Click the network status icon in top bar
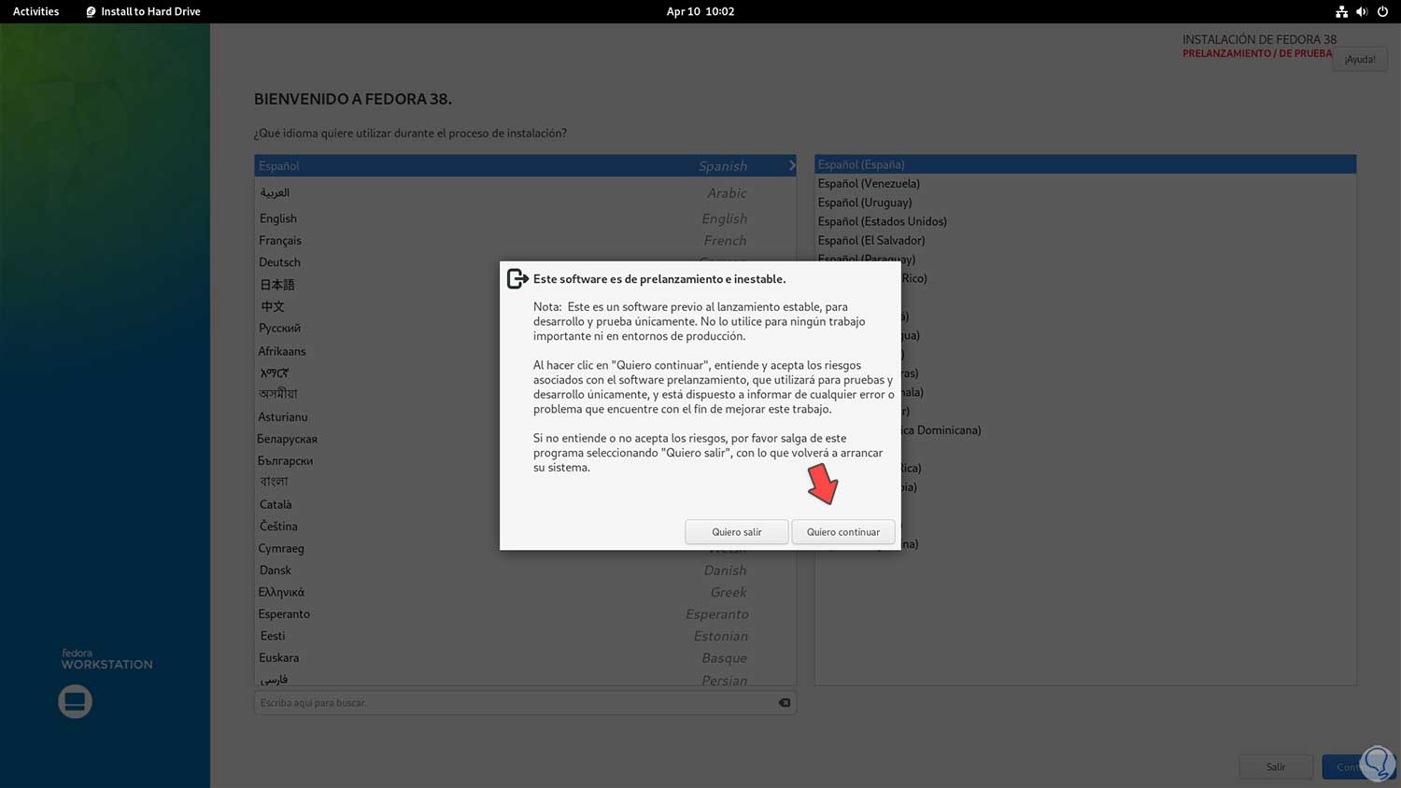 (x=1341, y=11)
